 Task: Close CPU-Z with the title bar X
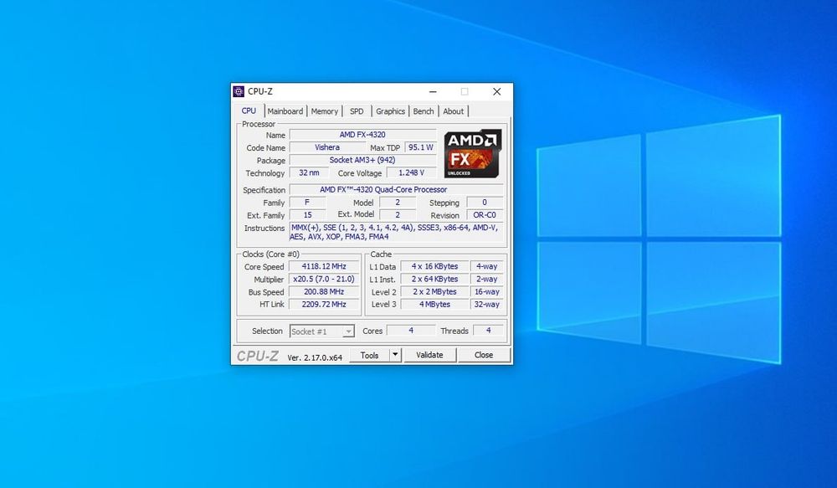pyautogui.click(x=497, y=92)
